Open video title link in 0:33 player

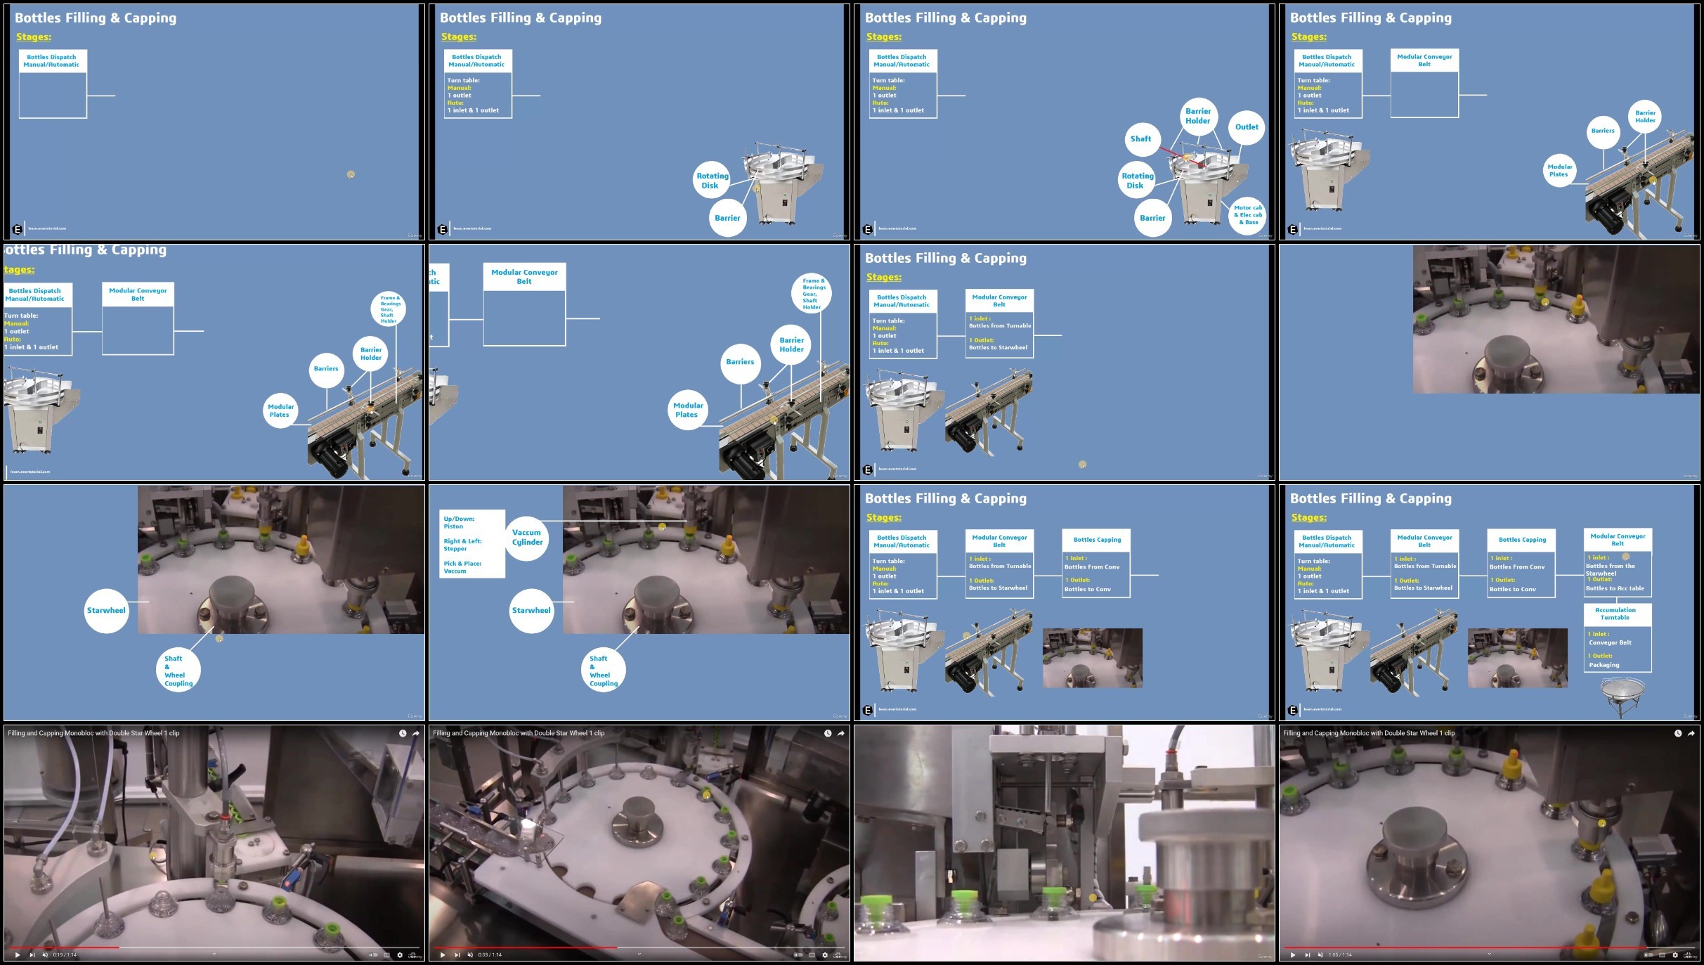(x=519, y=733)
